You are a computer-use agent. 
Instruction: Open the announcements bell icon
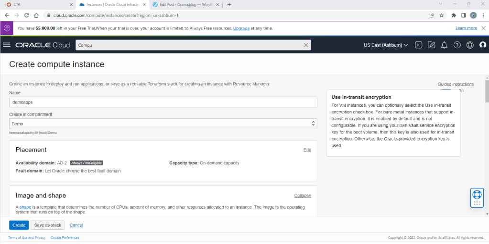tap(444, 45)
